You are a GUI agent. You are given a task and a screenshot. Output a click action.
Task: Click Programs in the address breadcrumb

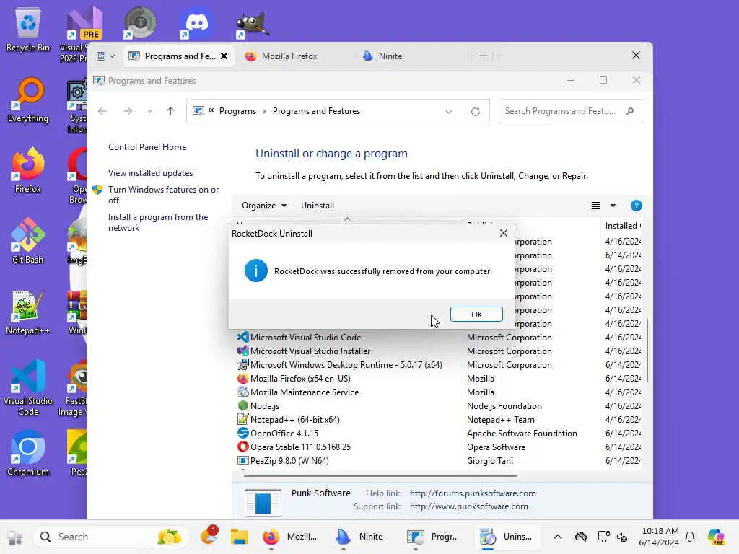237,111
